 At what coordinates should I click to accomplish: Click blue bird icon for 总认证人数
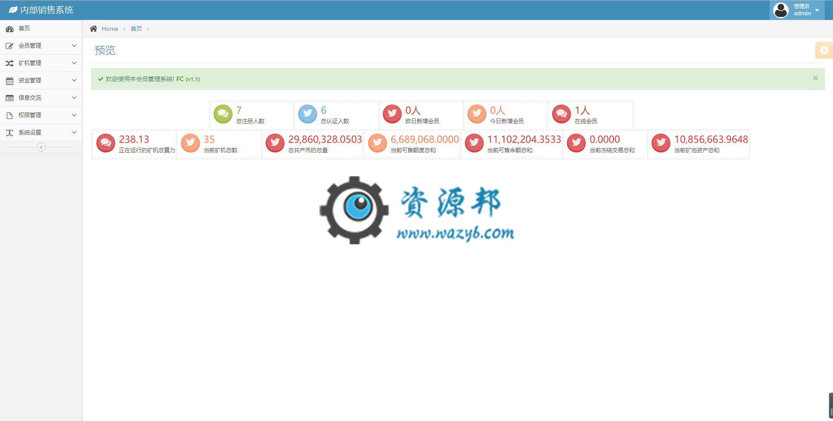pos(308,114)
